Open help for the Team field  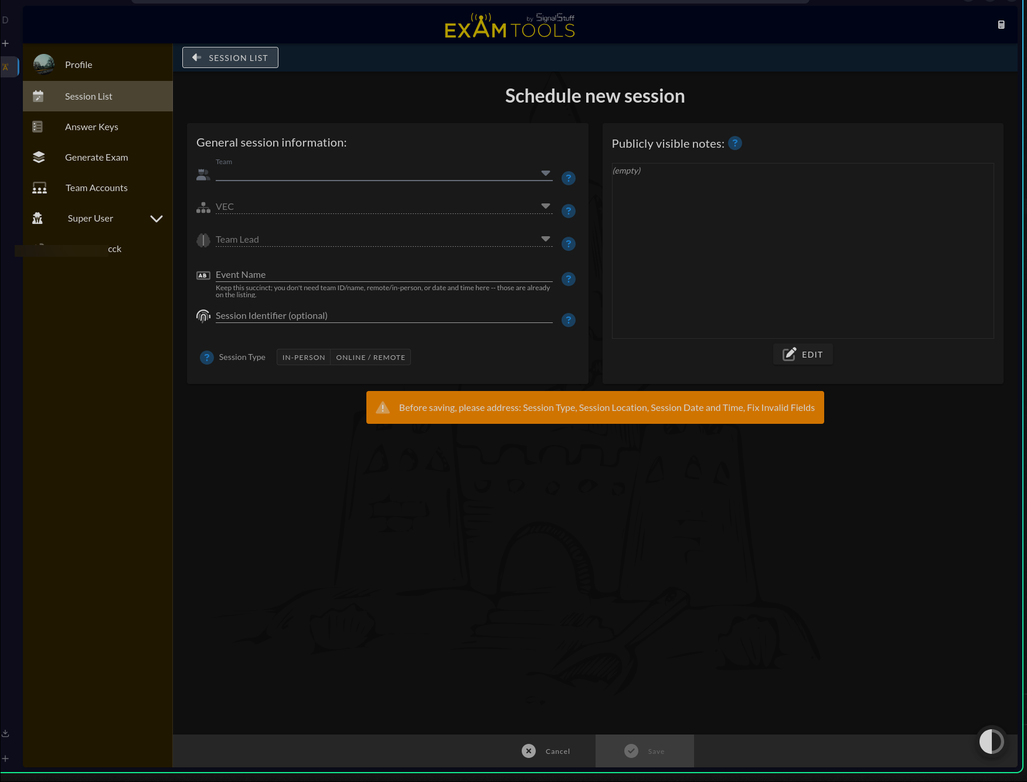click(569, 178)
